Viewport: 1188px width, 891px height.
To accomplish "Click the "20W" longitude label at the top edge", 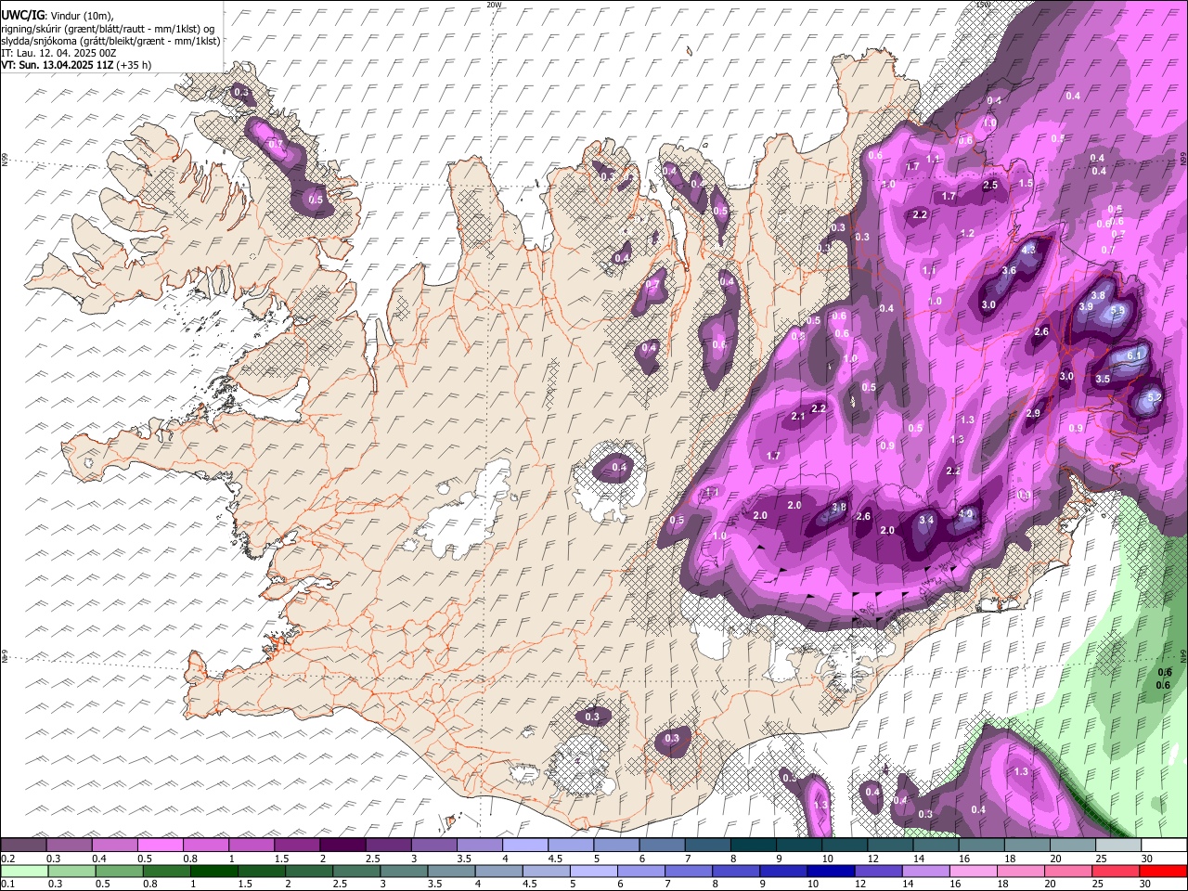I will pos(494,5).
